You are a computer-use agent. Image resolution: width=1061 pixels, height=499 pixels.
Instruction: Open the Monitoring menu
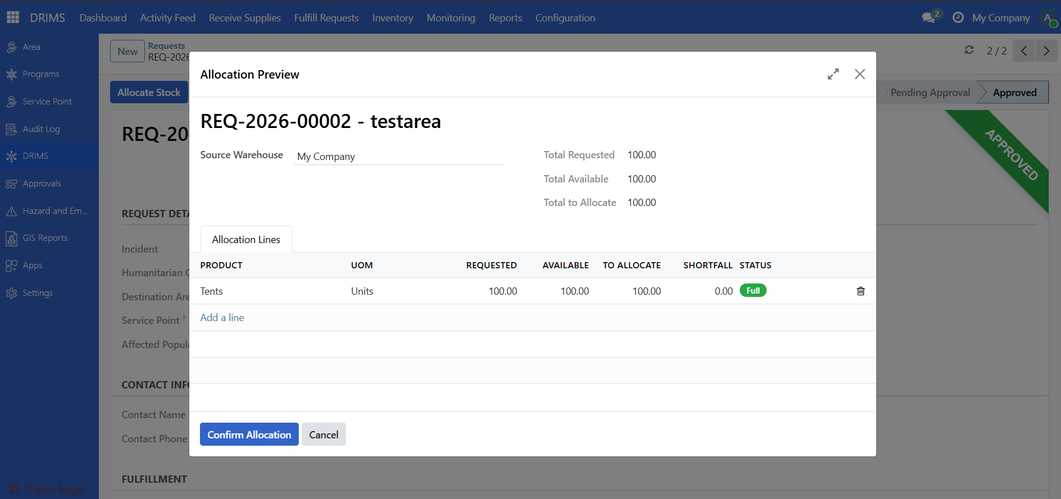click(x=451, y=17)
